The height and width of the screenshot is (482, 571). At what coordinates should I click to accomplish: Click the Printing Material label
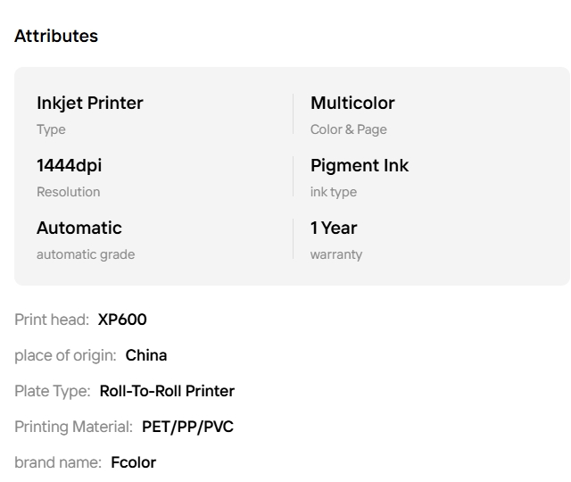tap(73, 427)
